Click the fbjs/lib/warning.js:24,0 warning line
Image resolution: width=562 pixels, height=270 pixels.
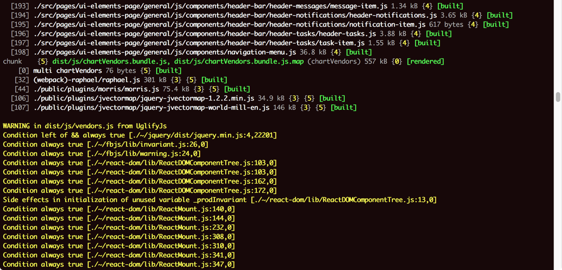pos(101,154)
